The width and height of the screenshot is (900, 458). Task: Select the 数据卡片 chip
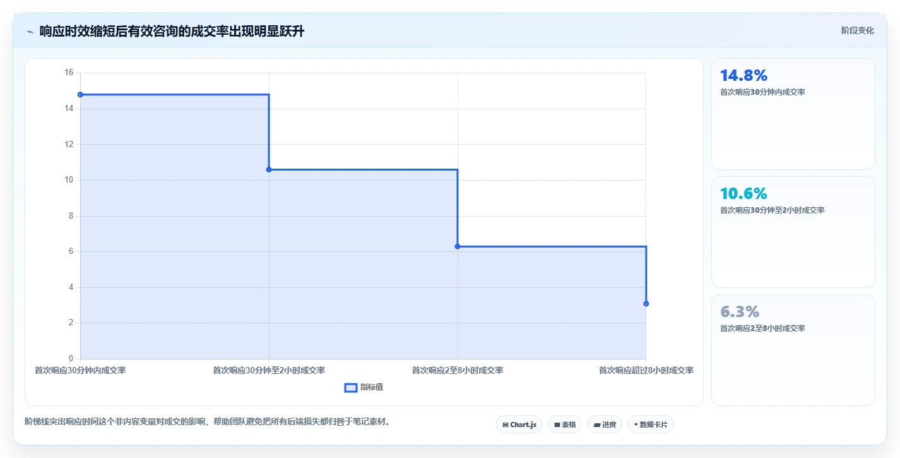(x=651, y=425)
